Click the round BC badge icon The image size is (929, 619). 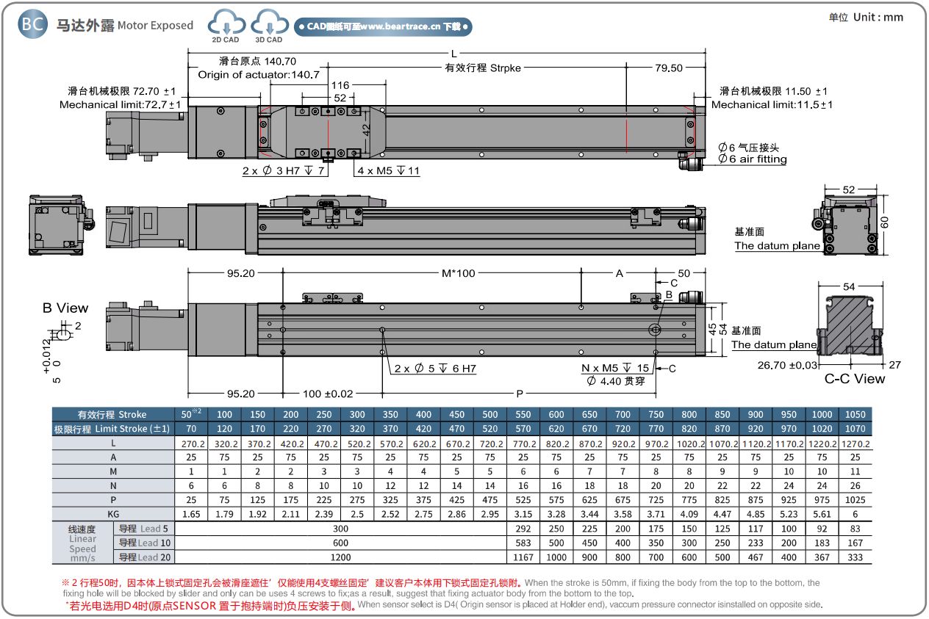click(33, 24)
